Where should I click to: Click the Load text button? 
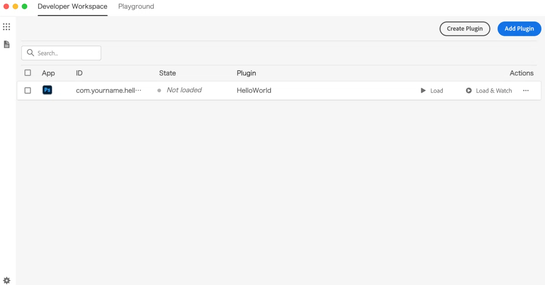click(436, 91)
